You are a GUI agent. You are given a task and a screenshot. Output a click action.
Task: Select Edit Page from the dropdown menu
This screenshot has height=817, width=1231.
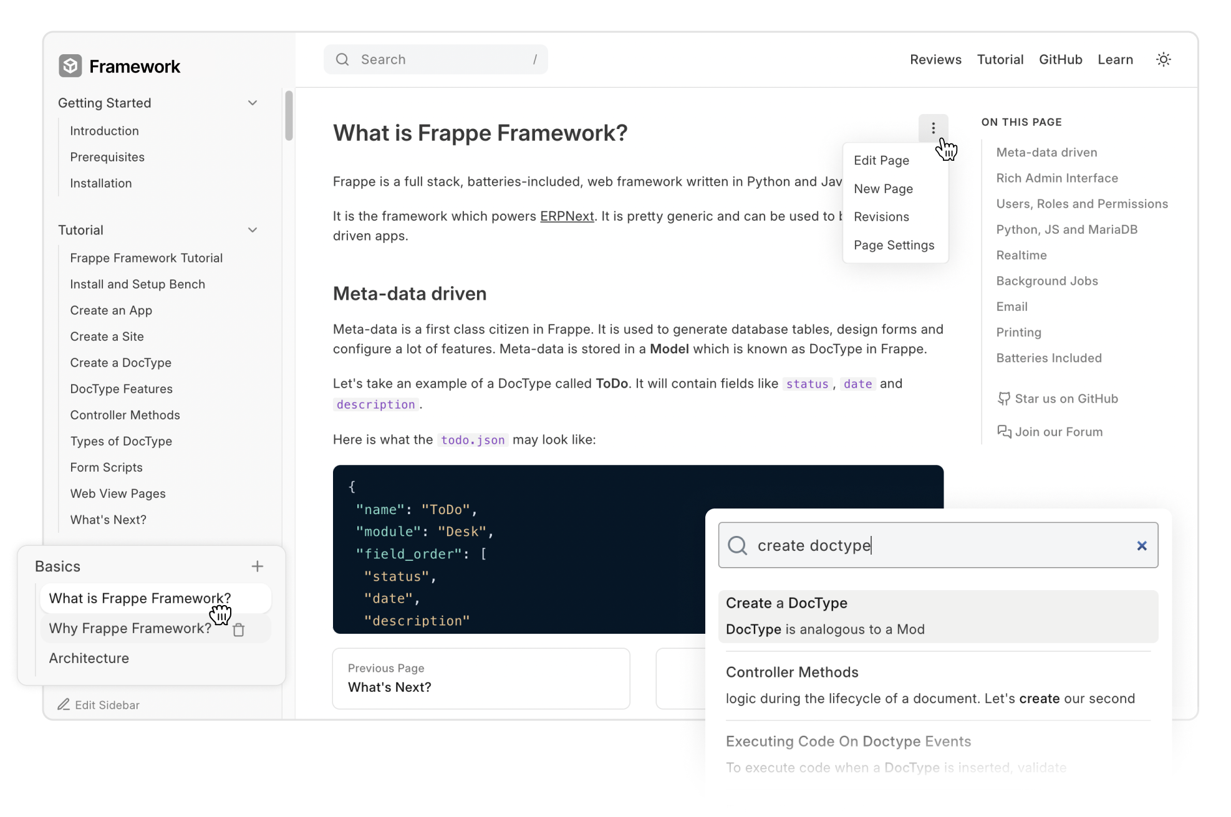pos(881,161)
